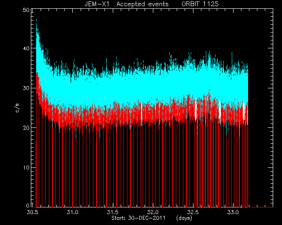282x225 pixels.
Task: Click the y-axis label 'c/s'
Action: [17, 108]
